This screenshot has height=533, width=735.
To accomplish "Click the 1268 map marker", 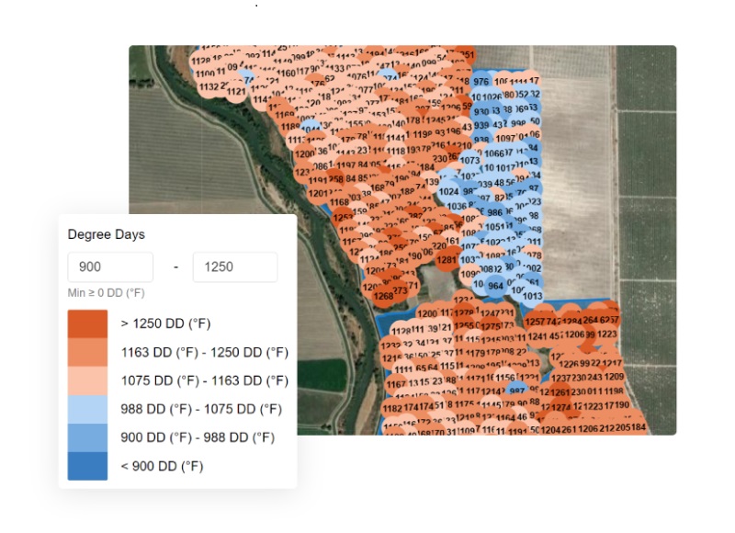I will 384,296.
